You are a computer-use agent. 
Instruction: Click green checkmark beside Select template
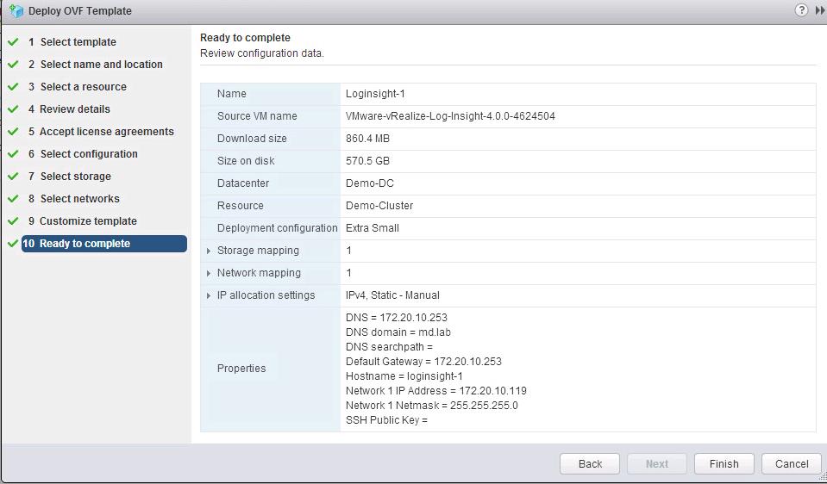click(13, 41)
